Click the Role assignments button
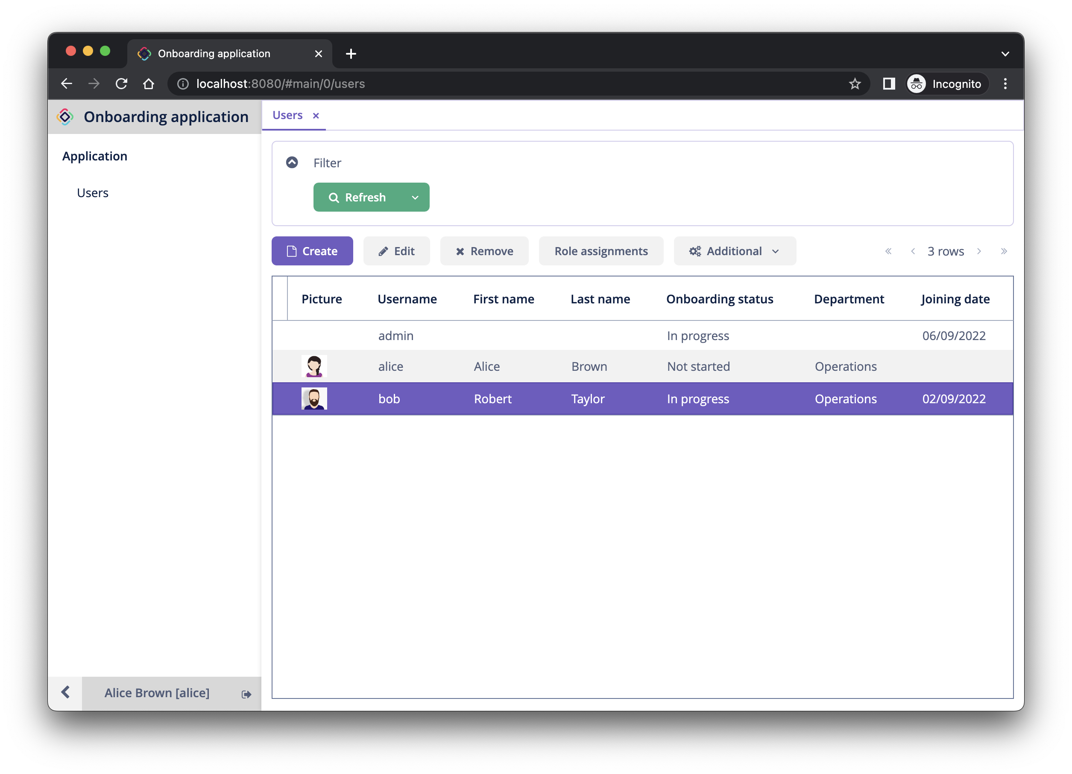 [601, 250]
